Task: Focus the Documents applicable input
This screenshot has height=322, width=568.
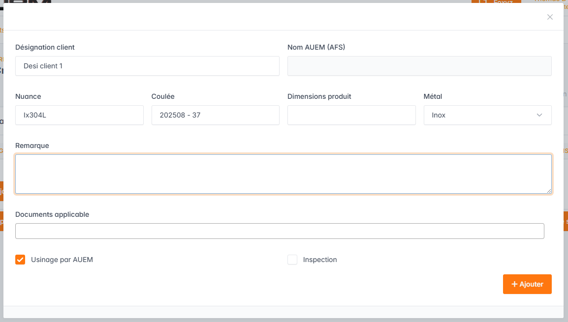Action: pyautogui.click(x=280, y=231)
